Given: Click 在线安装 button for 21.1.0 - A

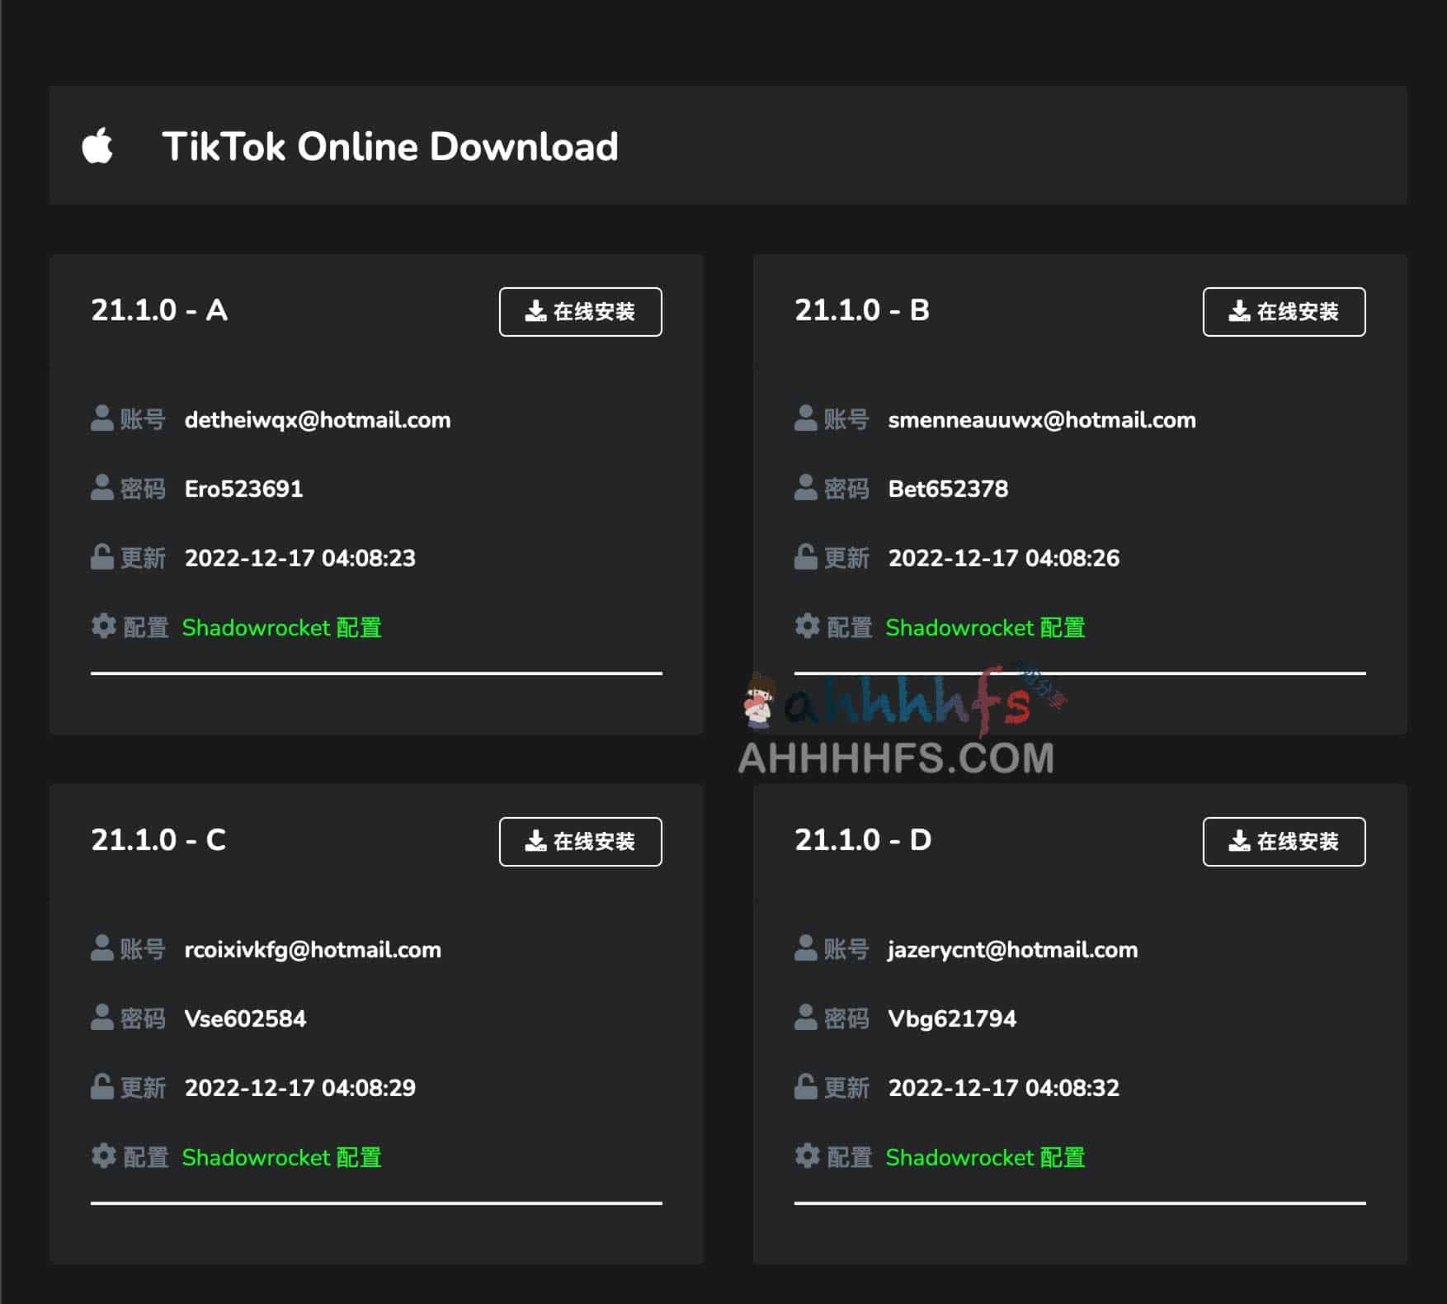Looking at the screenshot, I should pos(580,312).
